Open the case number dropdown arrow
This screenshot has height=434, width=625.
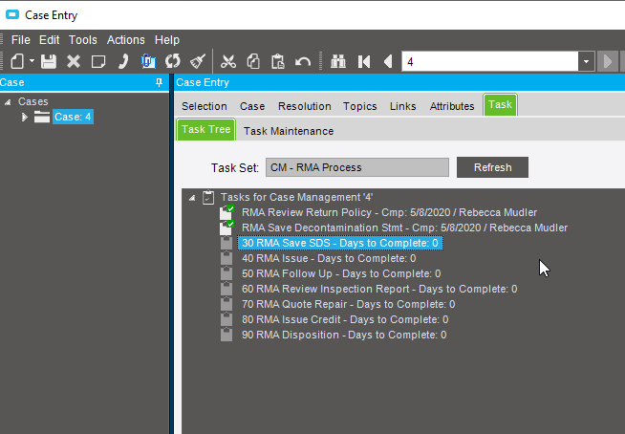coord(587,62)
